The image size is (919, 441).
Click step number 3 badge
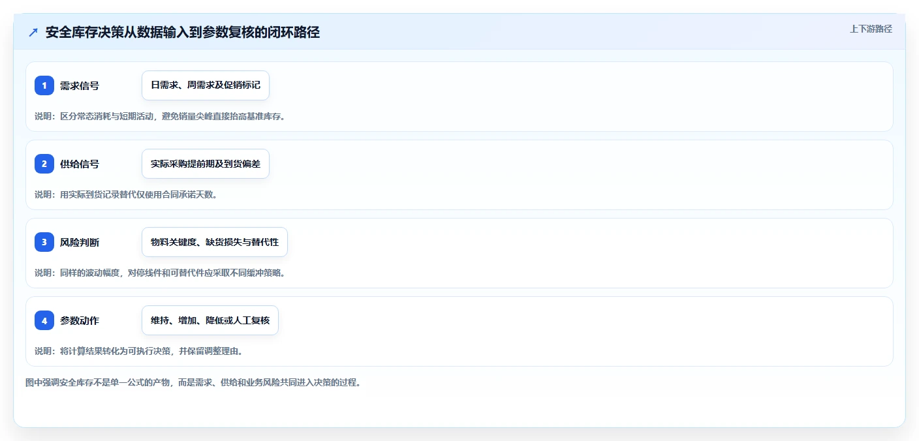click(44, 242)
